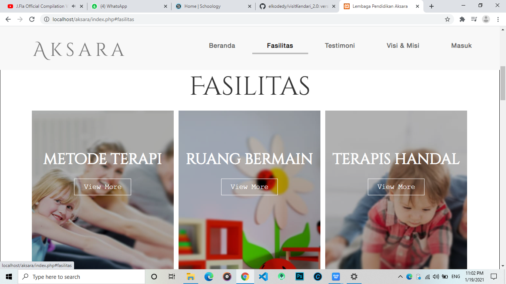Reload the current page
This screenshot has height=284, width=506.
(x=31, y=19)
